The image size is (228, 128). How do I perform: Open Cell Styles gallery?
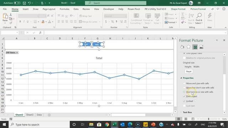coord(157,19)
